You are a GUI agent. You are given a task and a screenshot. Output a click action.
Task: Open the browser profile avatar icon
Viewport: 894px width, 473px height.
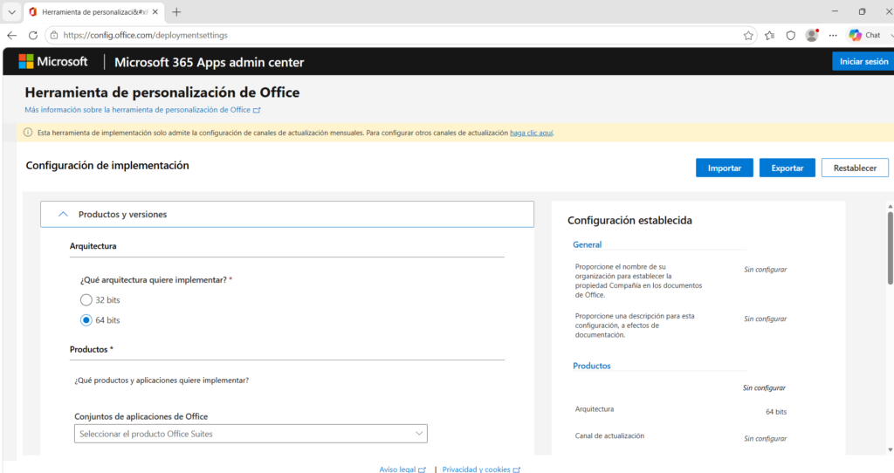pos(812,35)
